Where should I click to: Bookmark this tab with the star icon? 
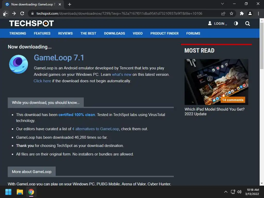(x=232, y=13)
